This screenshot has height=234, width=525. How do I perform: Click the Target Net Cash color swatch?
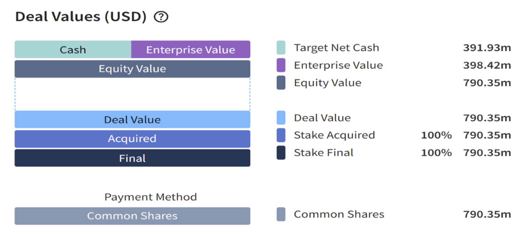tap(281, 48)
